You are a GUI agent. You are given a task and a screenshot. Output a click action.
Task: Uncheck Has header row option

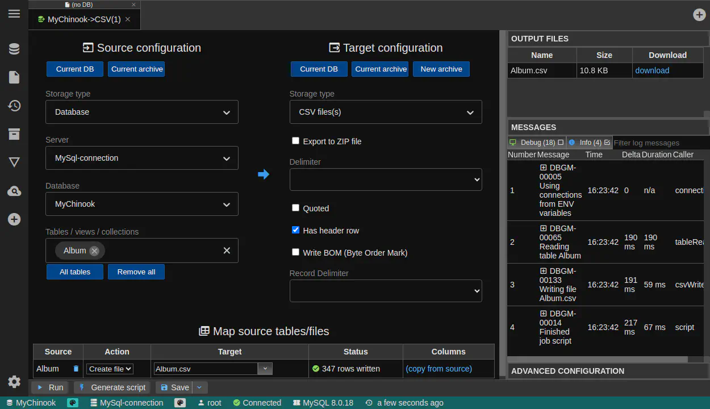click(295, 230)
